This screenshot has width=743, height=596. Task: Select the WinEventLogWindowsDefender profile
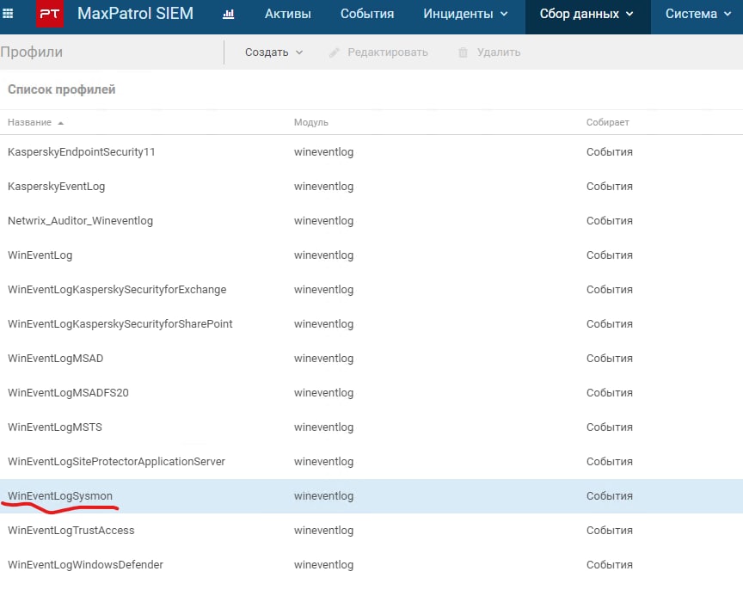coord(371,565)
